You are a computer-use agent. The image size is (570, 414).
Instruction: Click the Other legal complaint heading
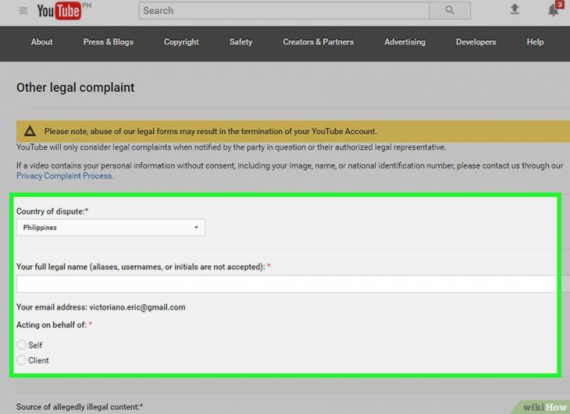75,88
